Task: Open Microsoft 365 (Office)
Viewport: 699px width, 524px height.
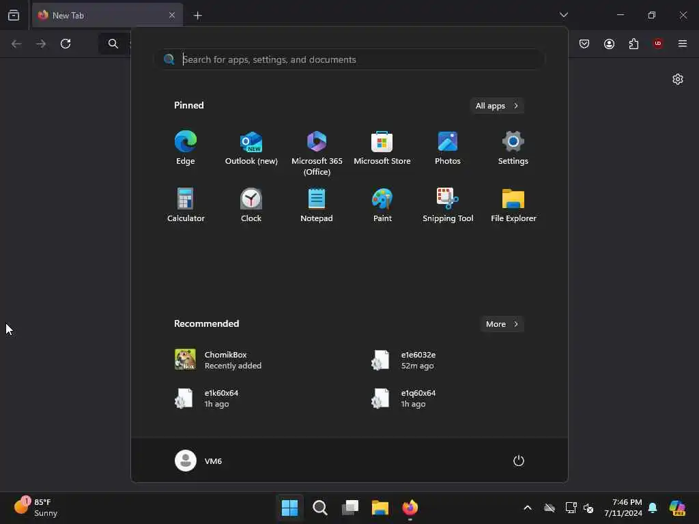Action: point(317,154)
